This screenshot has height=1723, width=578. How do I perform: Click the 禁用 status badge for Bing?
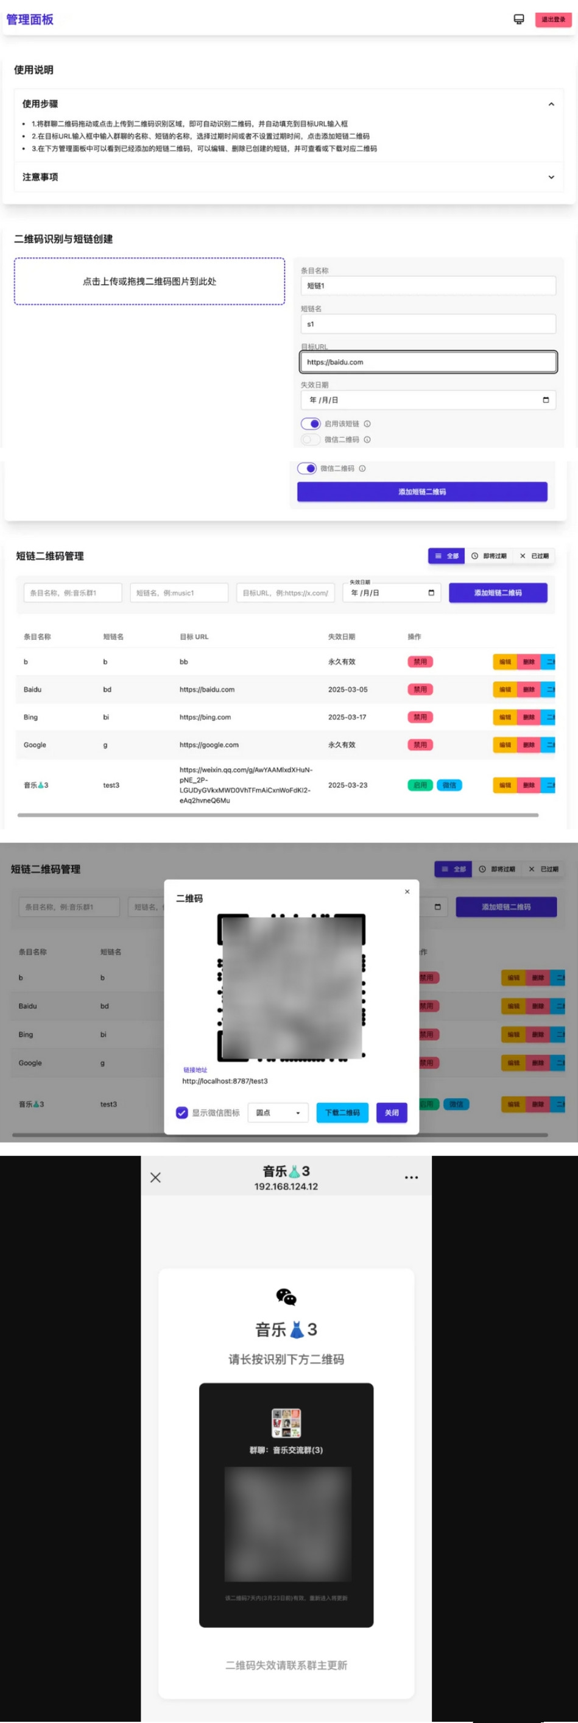tap(420, 717)
